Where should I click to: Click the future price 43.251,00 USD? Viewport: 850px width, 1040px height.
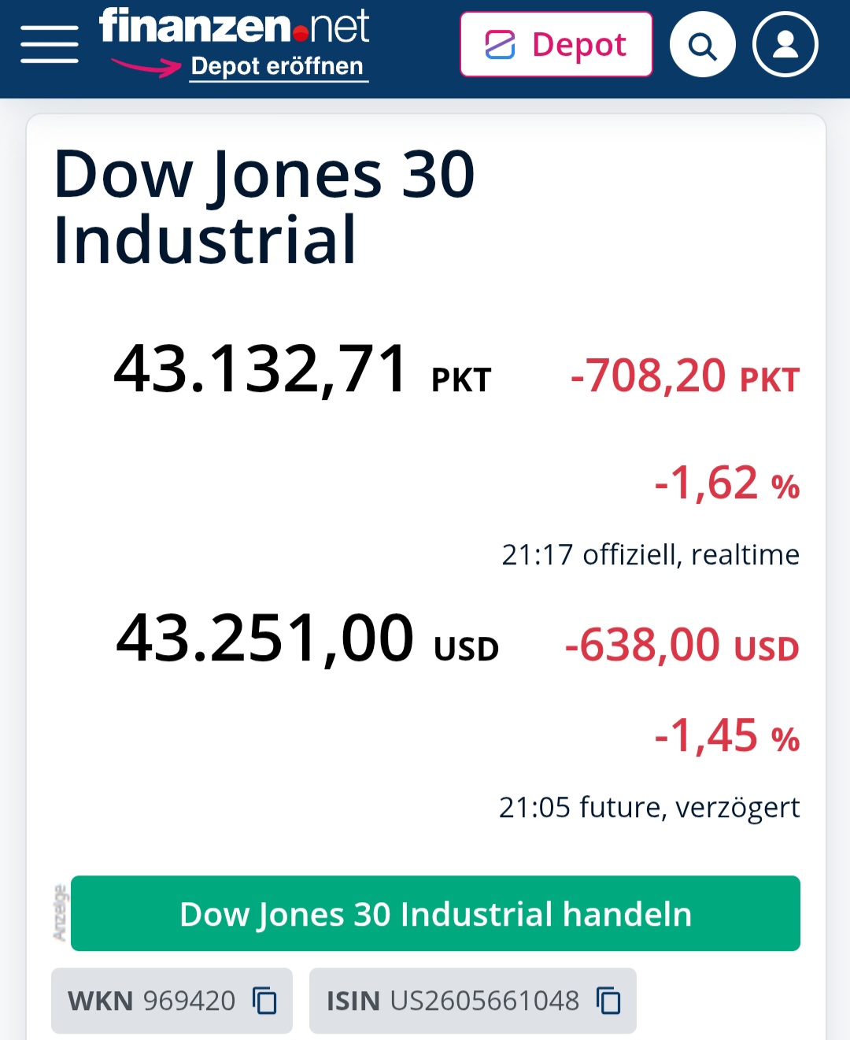tap(307, 639)
